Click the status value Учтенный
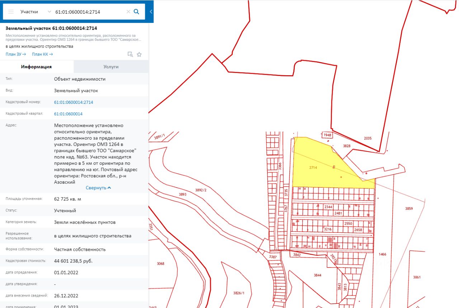459x308 pixels. point(65,211)
